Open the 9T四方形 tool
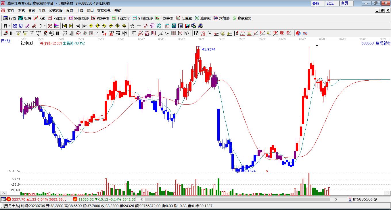Screen dimensions: 391x210 point(143,18)
